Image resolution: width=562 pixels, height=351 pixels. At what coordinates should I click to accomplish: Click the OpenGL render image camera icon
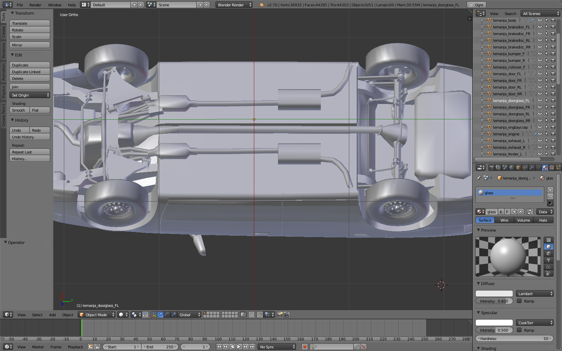280,315
